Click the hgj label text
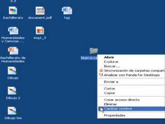 [x=67, y=18]
